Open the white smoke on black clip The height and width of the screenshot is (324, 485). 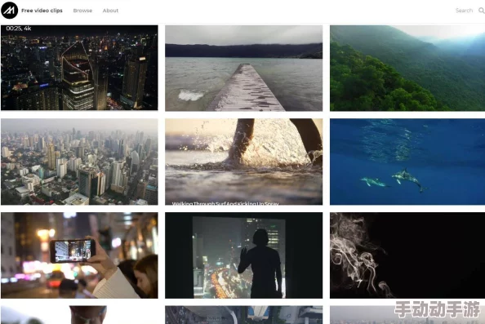point(407,255)
